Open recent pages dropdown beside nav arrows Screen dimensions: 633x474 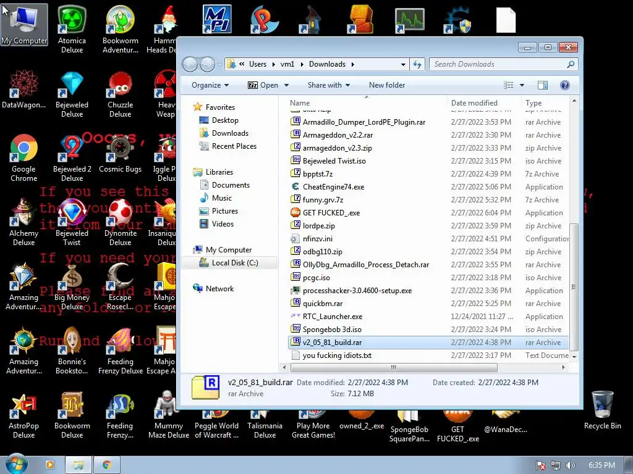[219, 64]
